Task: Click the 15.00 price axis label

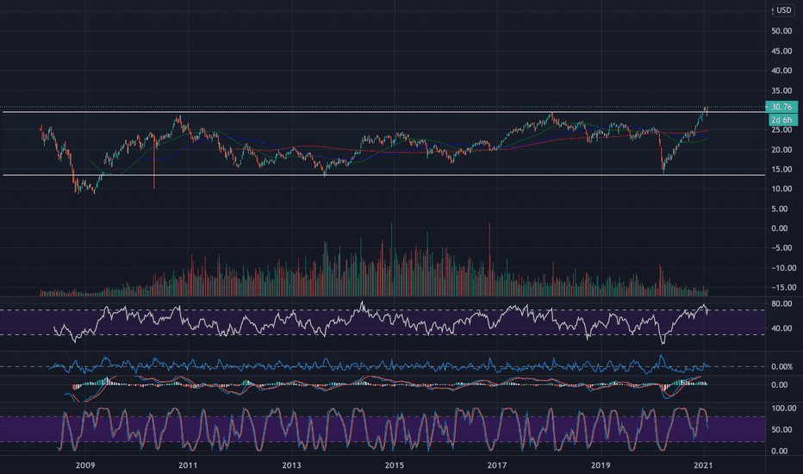Action: pos(781,170)
